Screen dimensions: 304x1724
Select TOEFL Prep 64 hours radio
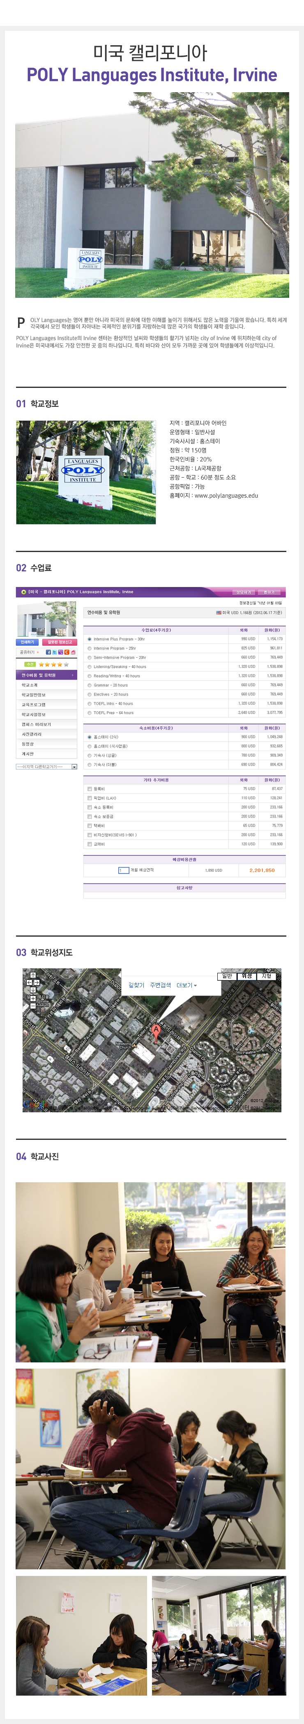90,713
